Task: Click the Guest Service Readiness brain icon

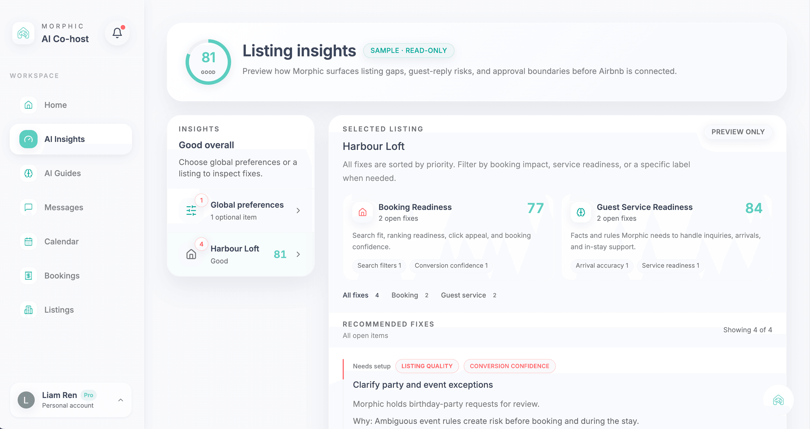Action: pyautogui.click(x=581, y=213)
